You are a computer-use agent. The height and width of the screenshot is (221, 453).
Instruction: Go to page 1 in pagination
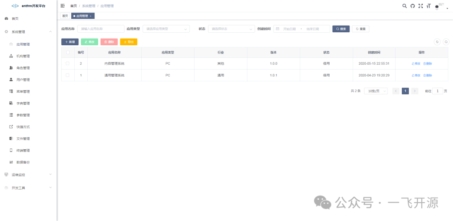pos(405,91)
